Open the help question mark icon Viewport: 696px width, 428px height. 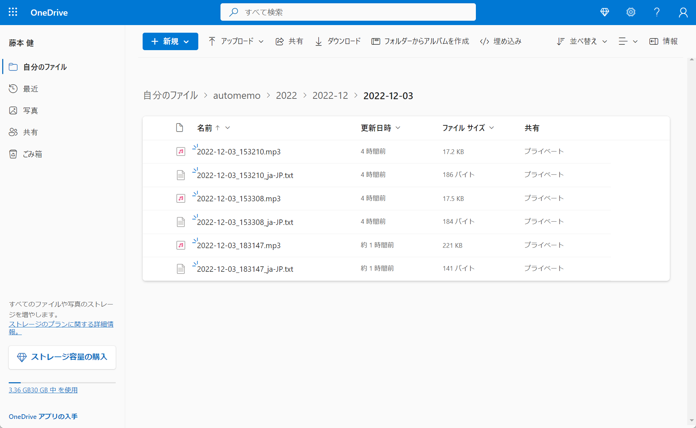click(656, 12)
